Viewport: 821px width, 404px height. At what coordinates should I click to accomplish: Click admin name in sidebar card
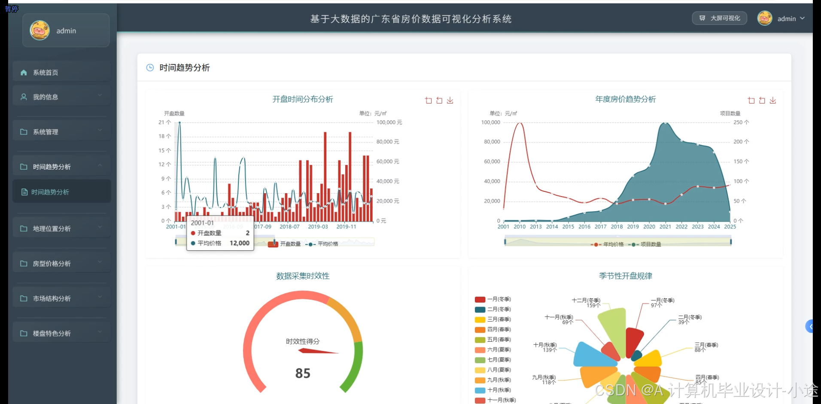click(x=66, y=31)
